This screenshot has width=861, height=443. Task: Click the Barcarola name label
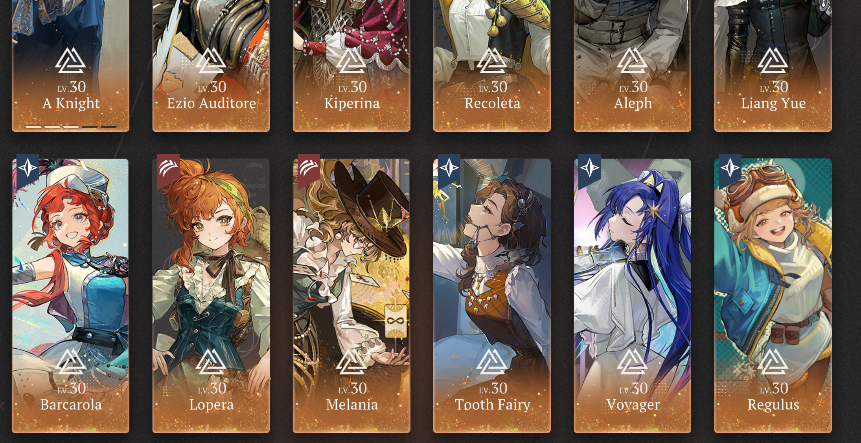coord(71,404)
